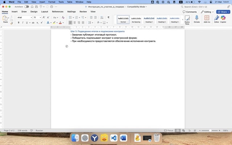Open the Copilot assistant
The height and width of the screenshot is (145, 232).
click(223, 19)
